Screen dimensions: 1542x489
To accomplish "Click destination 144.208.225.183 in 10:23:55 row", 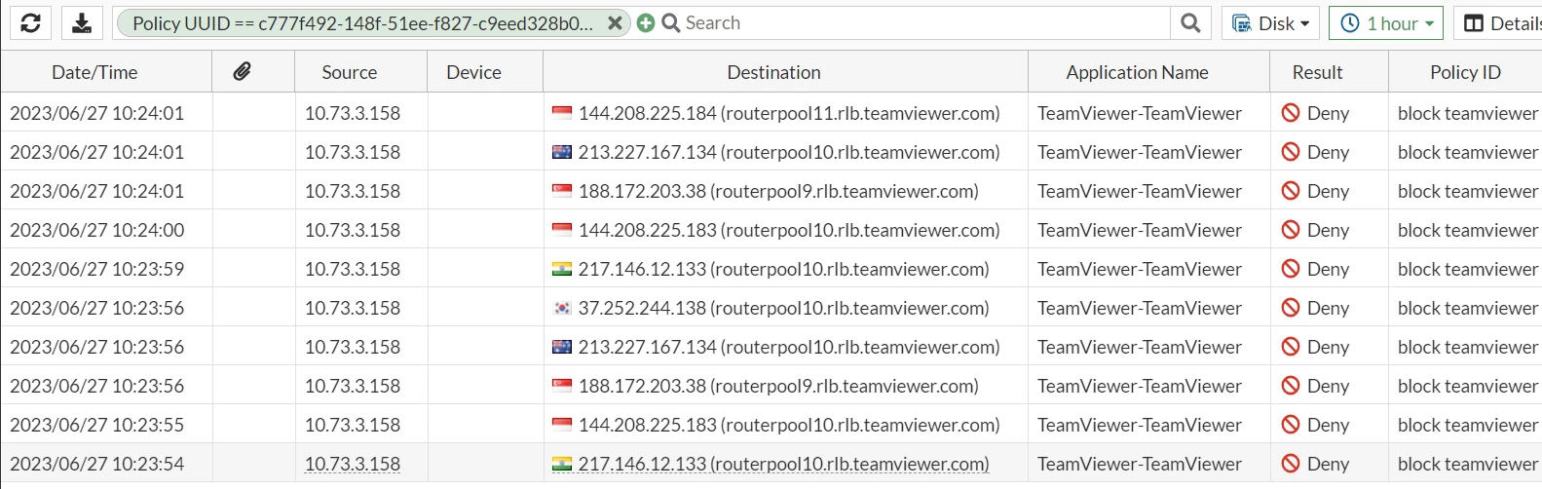I will (x=789, y=425).
